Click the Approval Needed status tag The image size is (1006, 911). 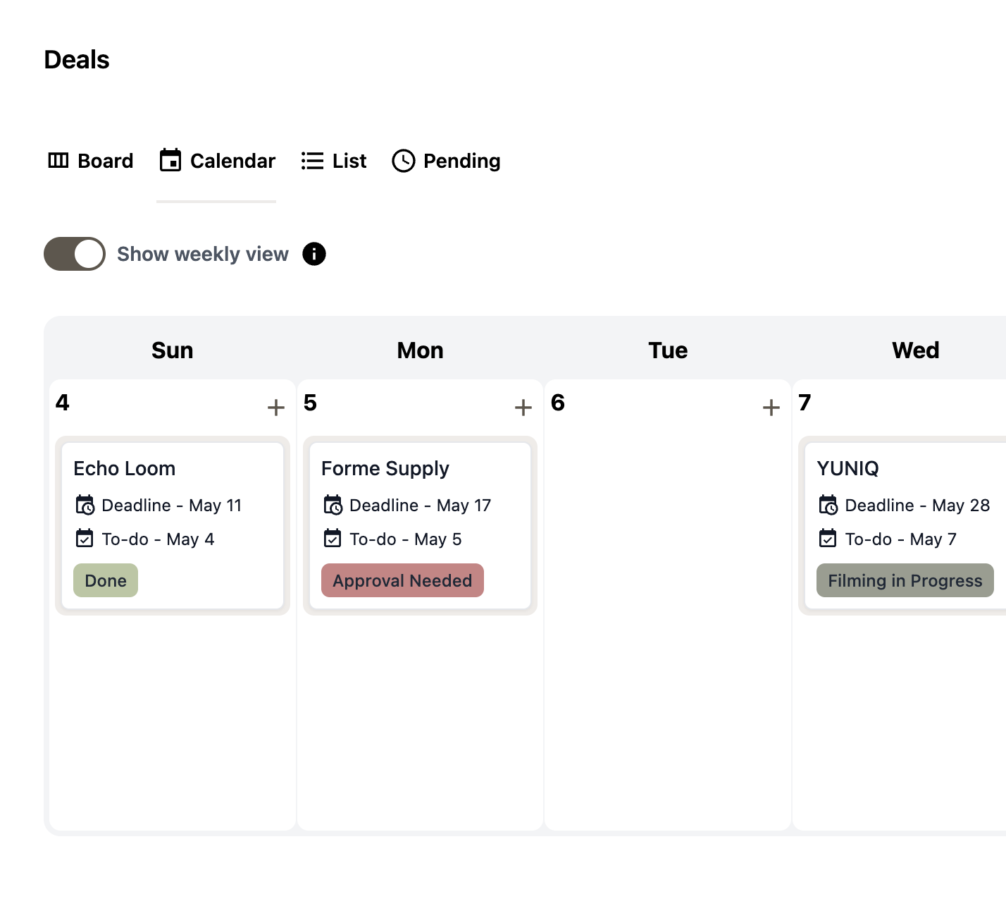click(402, 580)
